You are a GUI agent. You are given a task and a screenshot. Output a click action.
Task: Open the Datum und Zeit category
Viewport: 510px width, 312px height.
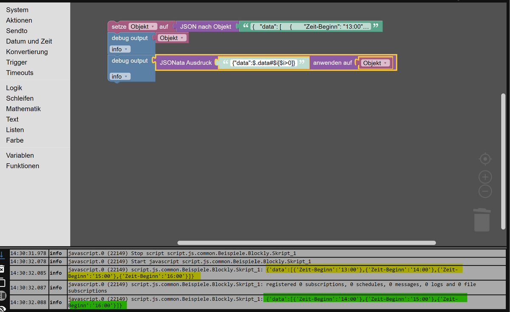pyautogui.click(x=29, y=41)
